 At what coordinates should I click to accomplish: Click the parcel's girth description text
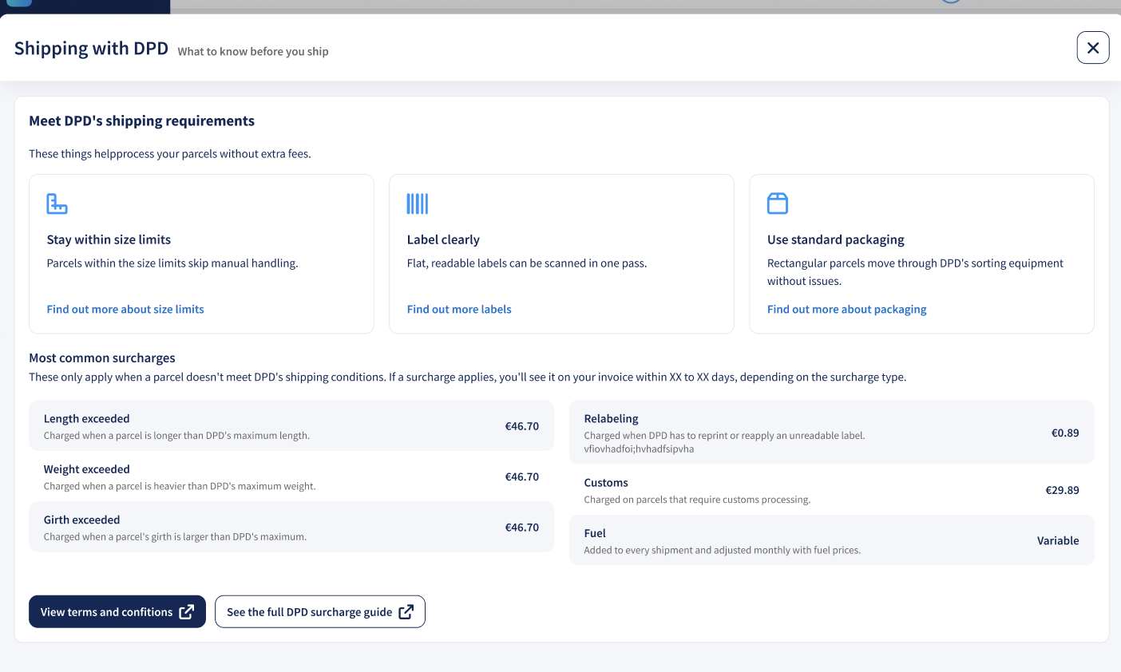pyautogui.click(x=175, y=536)
